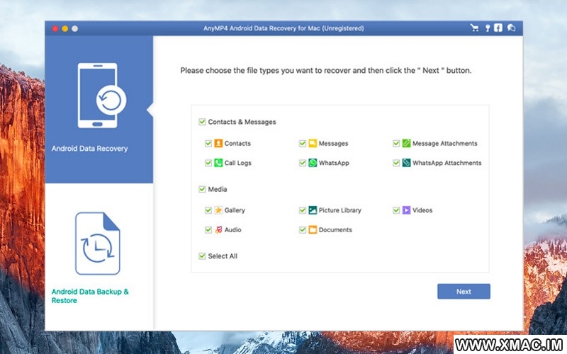Click the window title AnyMP4 Android Data Recovery

point(283,28)
